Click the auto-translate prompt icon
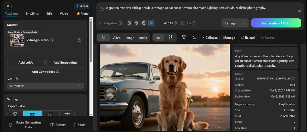The image size is (307, 132). point(129,23)
